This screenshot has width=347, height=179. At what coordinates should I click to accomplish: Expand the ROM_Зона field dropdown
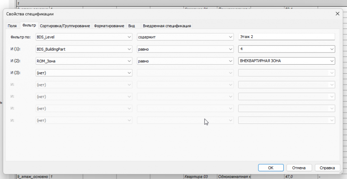point(84,61)
